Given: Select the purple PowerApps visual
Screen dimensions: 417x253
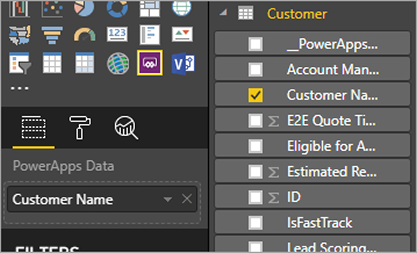Looking at the screenshot, I should coord(150,63).
